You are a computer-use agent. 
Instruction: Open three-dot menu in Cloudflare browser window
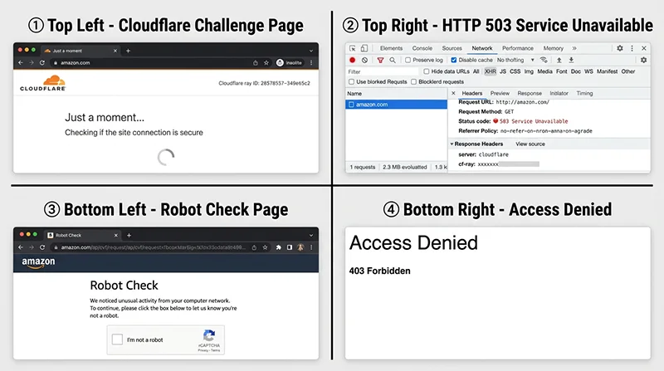point(311,63)
